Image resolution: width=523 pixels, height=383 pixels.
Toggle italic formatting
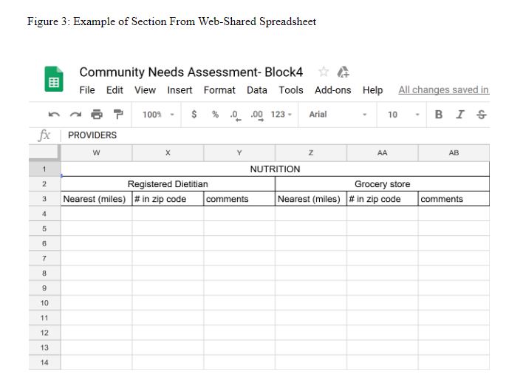click(x=460, y=115)
